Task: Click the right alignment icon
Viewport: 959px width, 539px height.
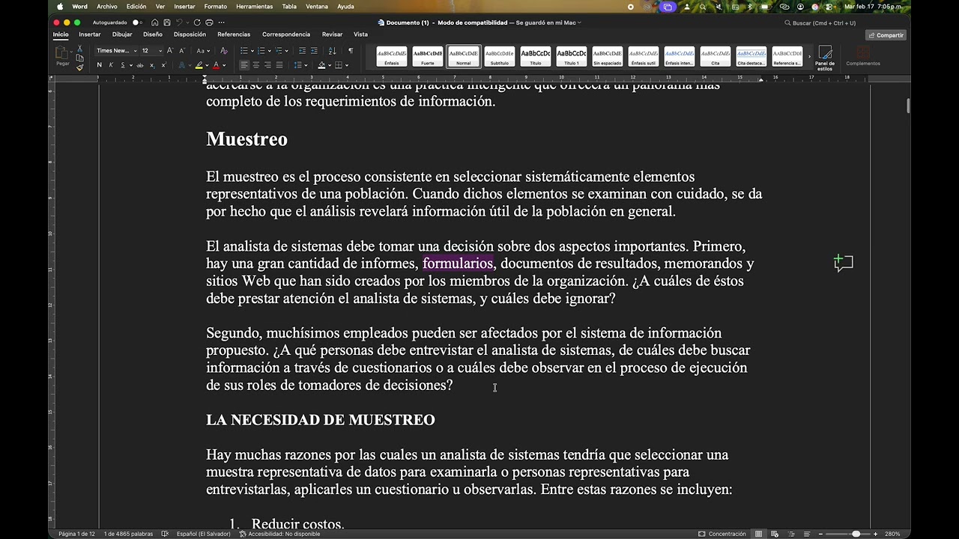Action: [x=268, y=65]
